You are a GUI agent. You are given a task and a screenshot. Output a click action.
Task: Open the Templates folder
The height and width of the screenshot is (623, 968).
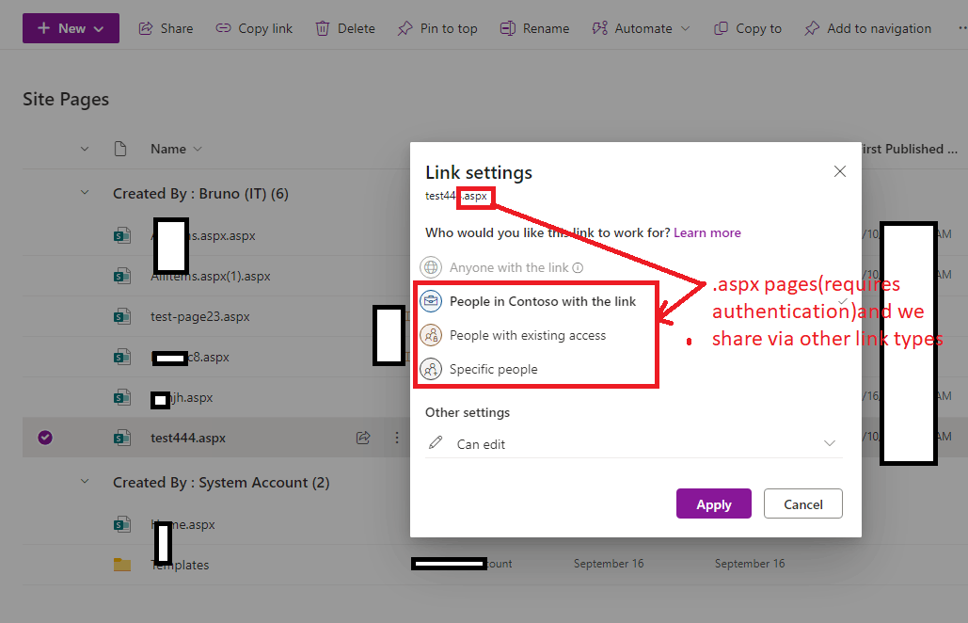pyautogui.click(x=180, y=565)
